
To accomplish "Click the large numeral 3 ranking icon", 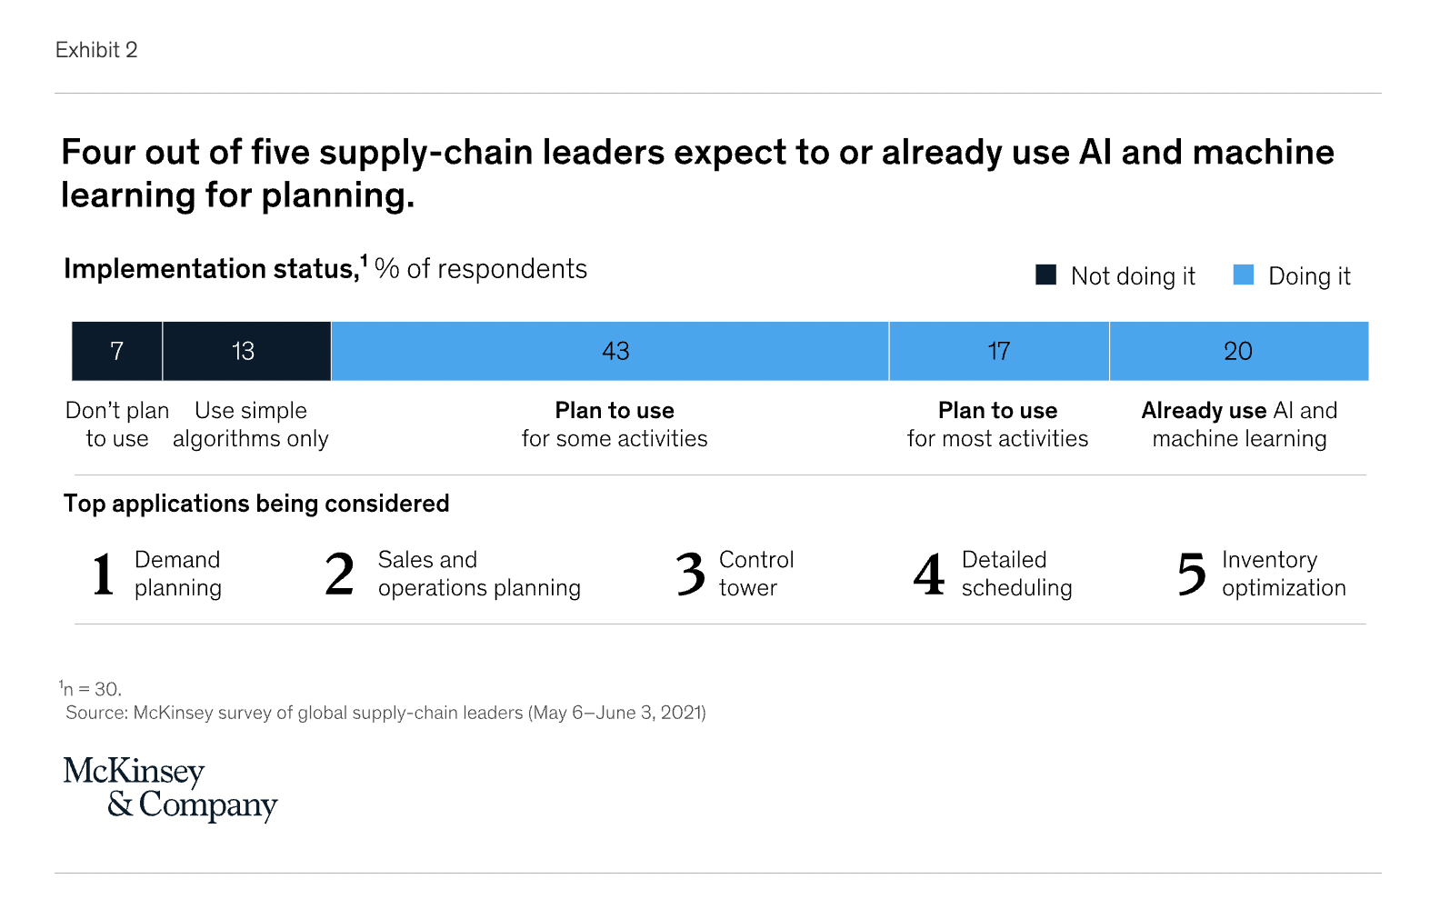I will 691,574.
